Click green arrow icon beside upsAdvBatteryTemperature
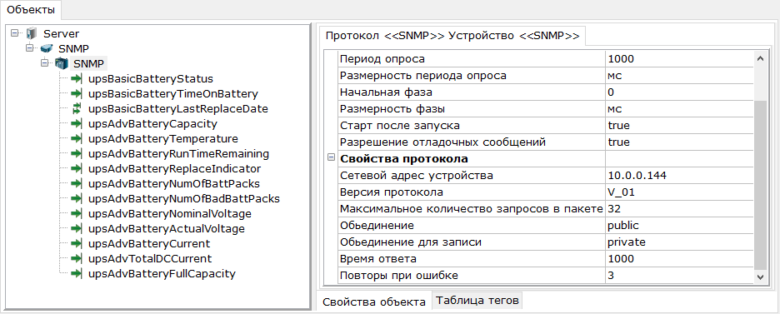The height and width of the screenshot is (314, 780). (76, 138)
